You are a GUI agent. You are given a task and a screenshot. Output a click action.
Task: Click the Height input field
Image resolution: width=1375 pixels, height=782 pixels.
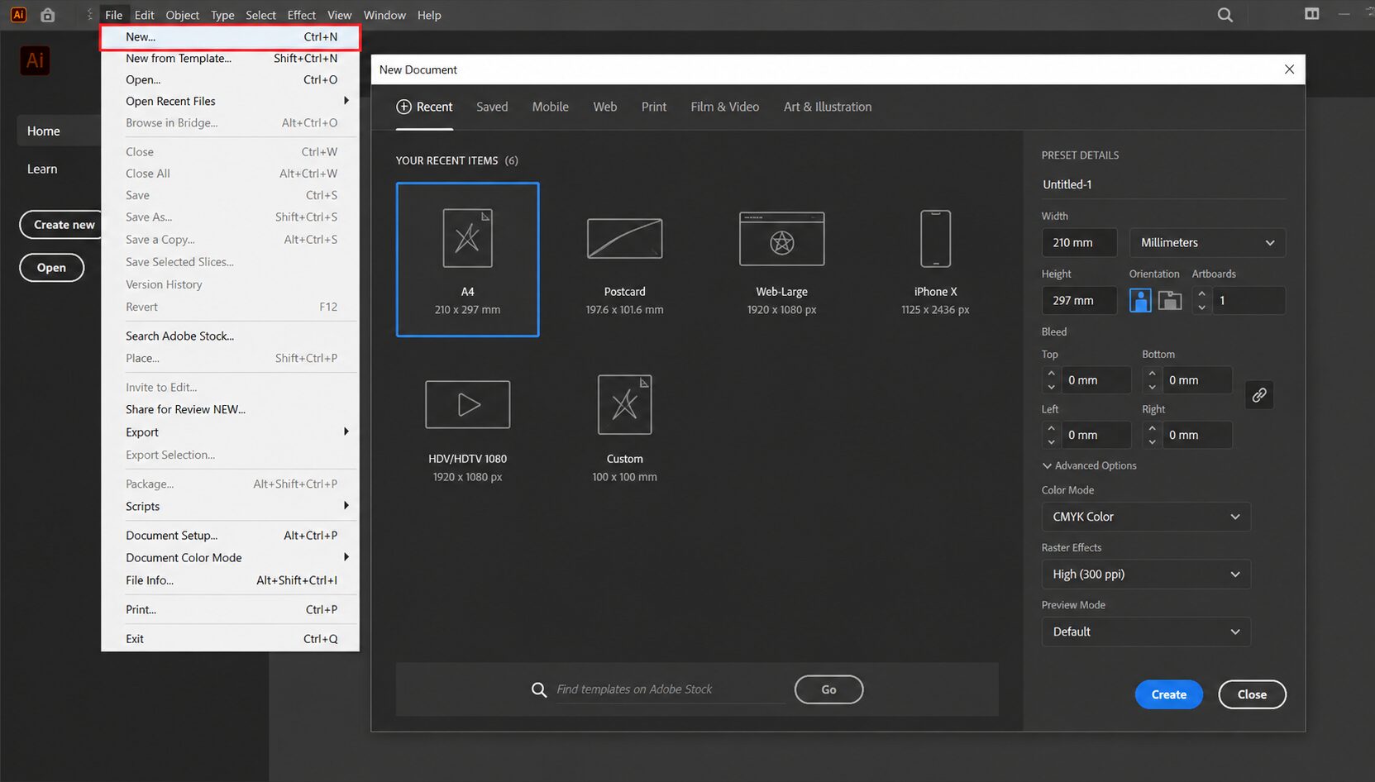(x=1079, y=301)
